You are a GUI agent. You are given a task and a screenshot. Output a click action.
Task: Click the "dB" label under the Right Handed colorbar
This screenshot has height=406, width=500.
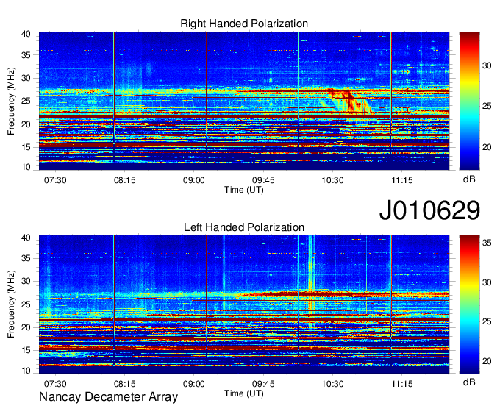point(469,179)
